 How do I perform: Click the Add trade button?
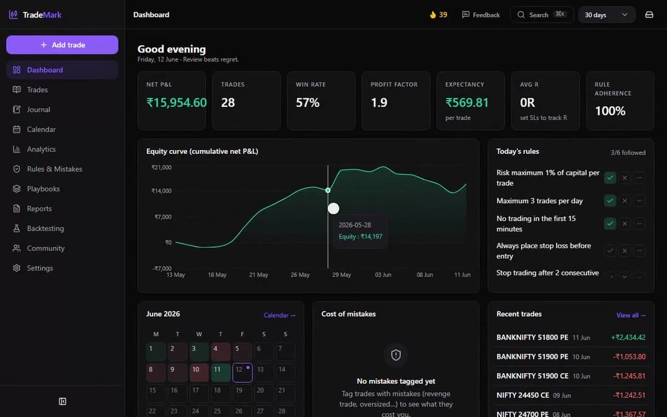[x=62, y=44]
